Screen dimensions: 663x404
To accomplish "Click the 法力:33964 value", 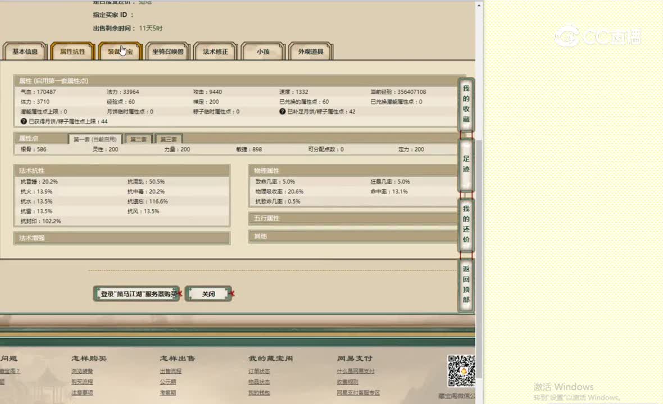I will pyautogui.click(x=122, y=91).
